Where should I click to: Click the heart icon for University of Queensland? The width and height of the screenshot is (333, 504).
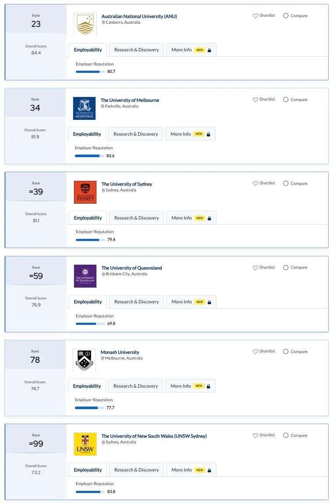[x=255, y=268]
